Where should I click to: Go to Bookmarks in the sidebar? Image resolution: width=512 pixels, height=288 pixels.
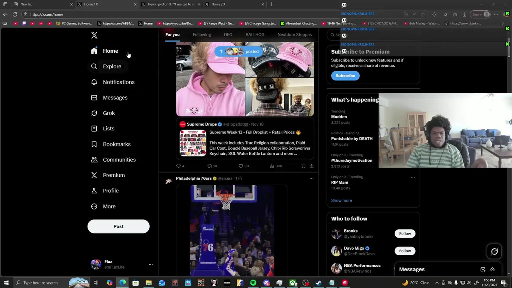pyautogui.click(x=111, y=144)
